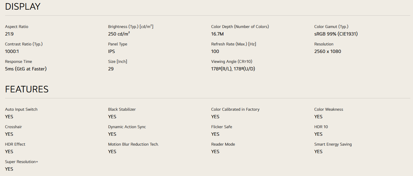The width and height of the screenshot is (413, 176).
Task: Click the DISPLAY section heading
Action: point(23,7)
